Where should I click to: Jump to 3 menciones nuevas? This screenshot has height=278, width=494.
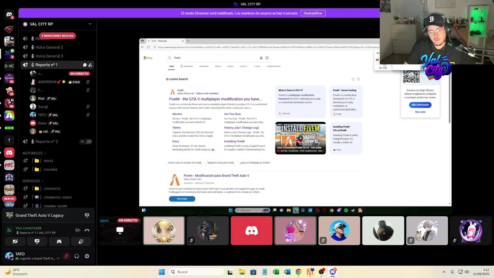click(x=57, y=36)
